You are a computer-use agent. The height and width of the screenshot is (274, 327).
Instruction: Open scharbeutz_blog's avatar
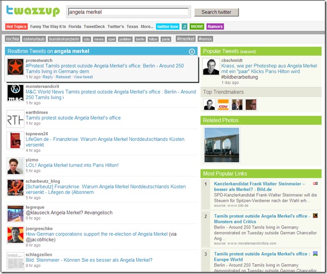[15, 188]
